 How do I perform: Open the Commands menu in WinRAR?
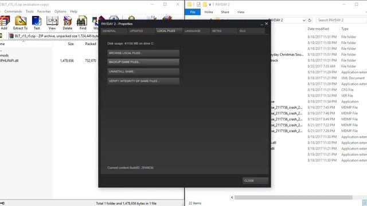pyautogui.click(x=13, y=11)
